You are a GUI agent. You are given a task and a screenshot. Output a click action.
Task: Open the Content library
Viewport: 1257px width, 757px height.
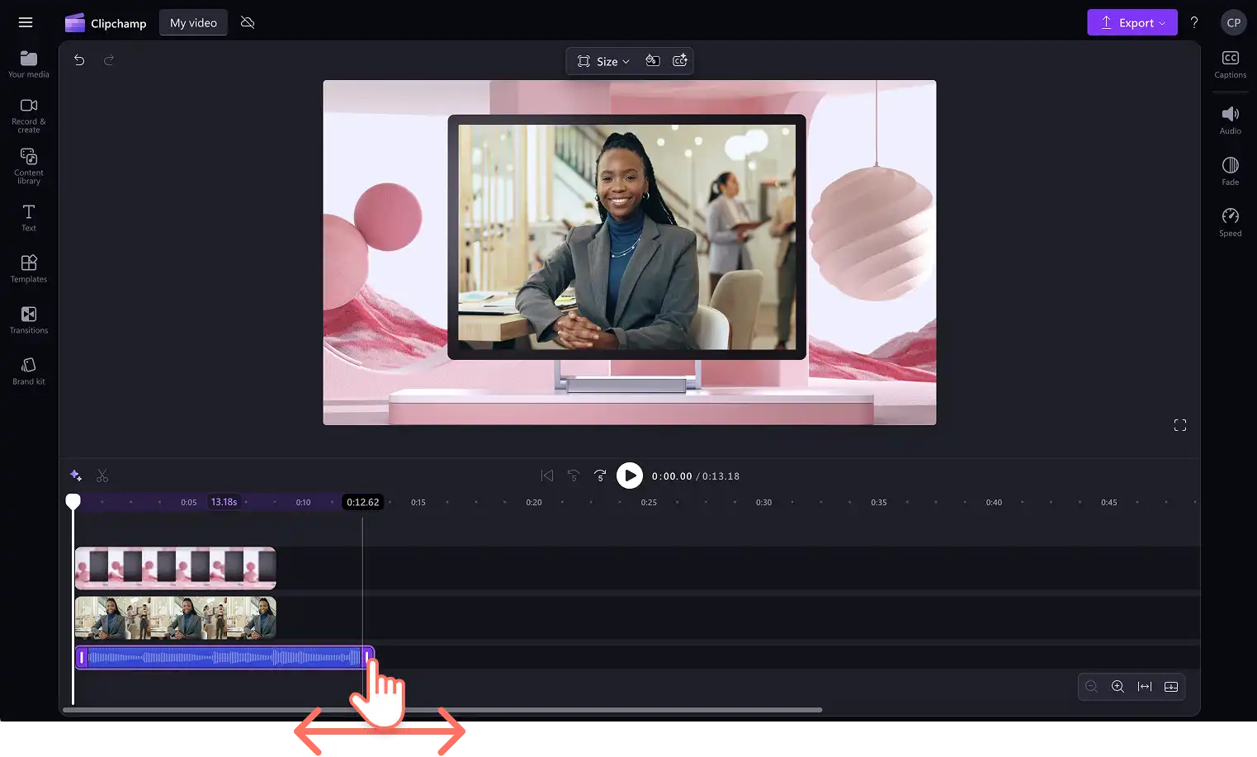29,166
